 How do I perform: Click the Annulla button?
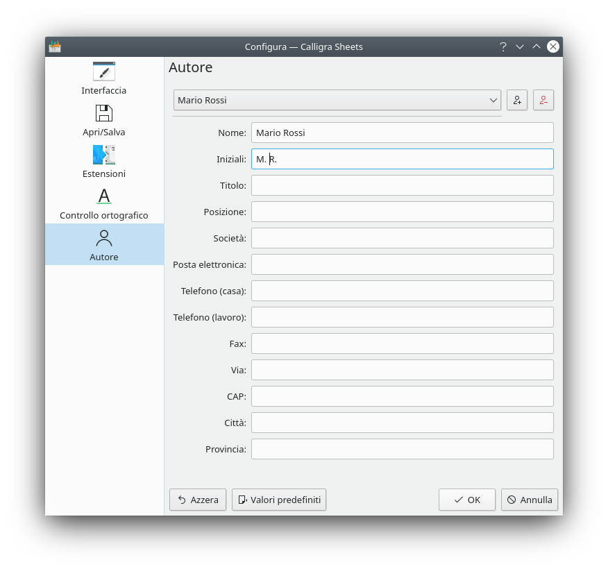coord(530,500)
